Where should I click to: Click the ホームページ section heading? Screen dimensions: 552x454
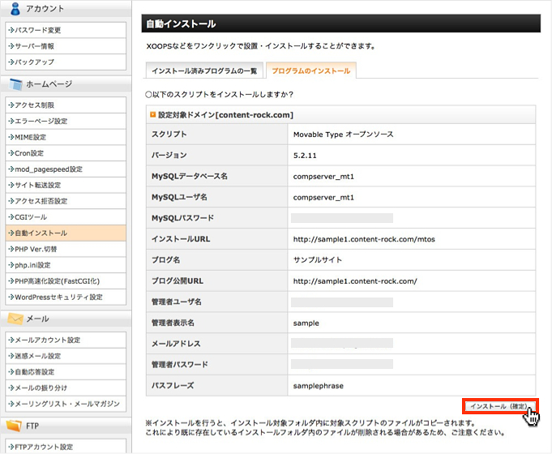(x=49, y=84)
